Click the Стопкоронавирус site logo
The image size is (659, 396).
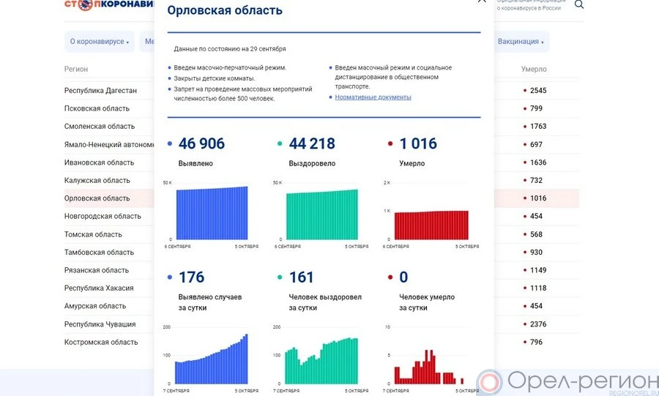(x=110, y=4)
